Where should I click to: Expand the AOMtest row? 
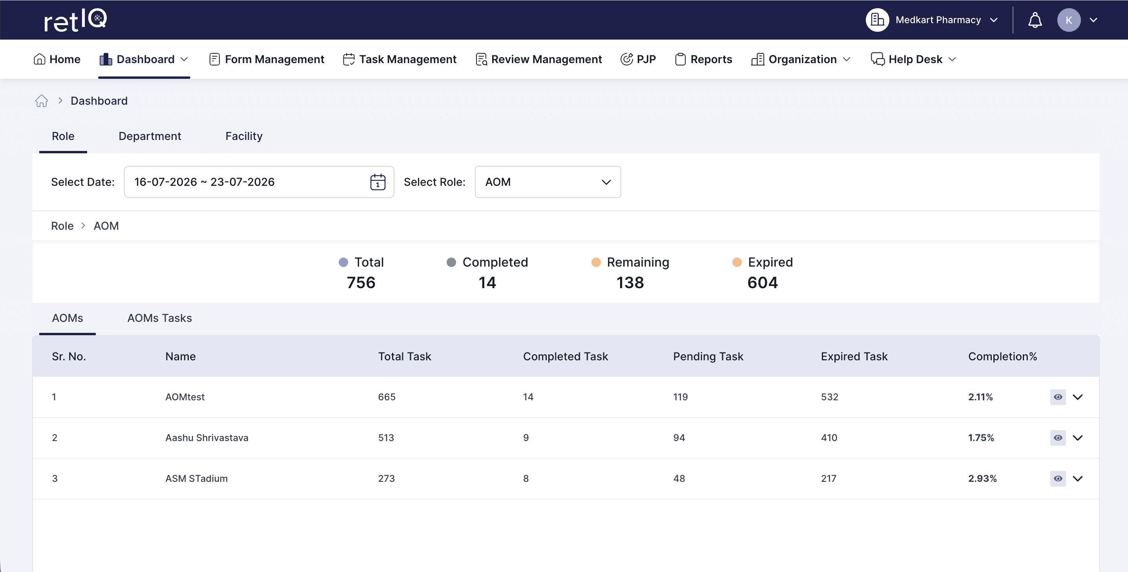[x=1077, y=397]
